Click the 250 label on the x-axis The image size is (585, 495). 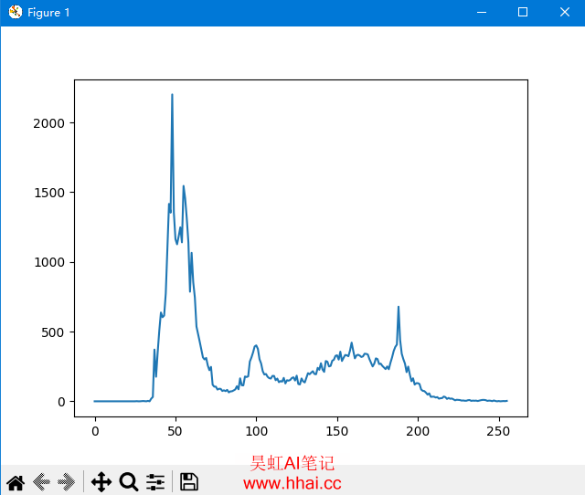[x=498, y=431]
